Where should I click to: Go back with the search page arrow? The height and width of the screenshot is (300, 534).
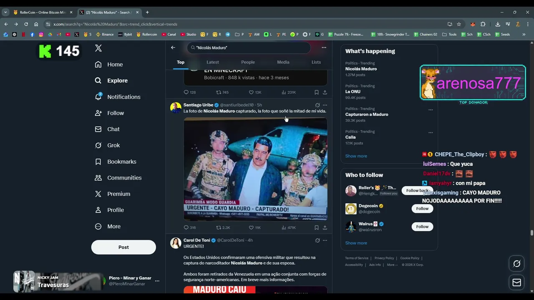coord(173,47)
